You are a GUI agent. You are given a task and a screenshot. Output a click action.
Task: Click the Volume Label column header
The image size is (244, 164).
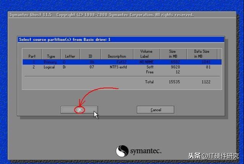[146, 54]
